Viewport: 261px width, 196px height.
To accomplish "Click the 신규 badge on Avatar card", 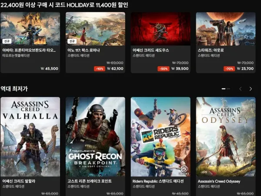I will [x=7, y=41].
